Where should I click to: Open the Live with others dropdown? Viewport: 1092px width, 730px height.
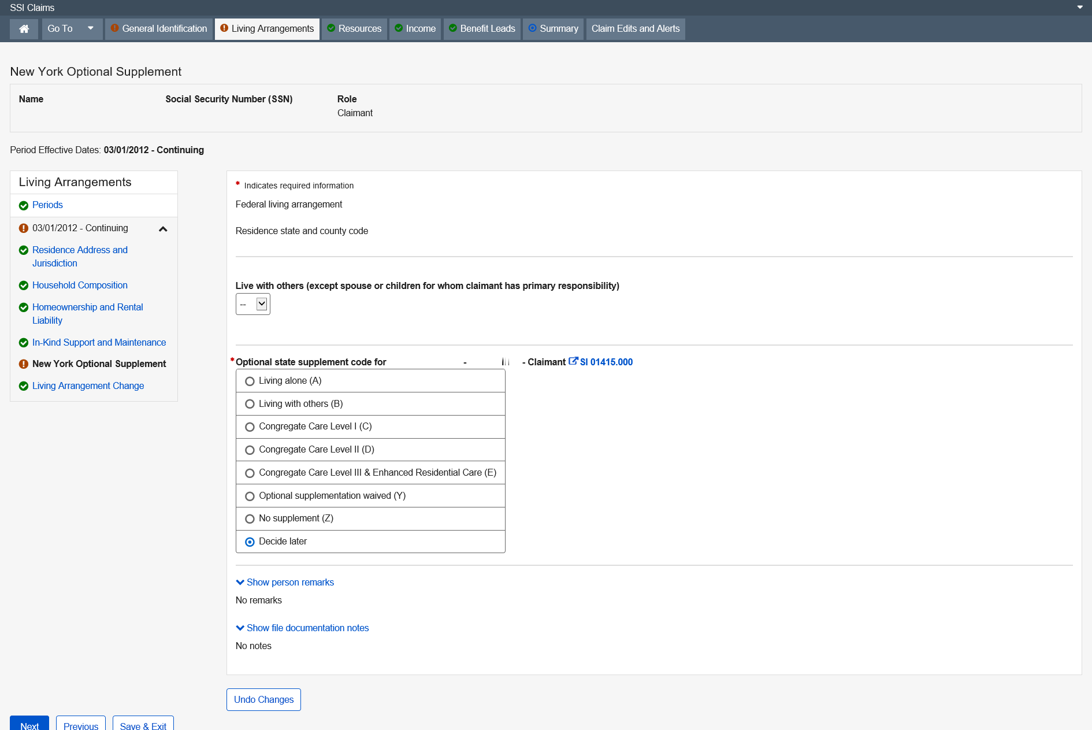pos(253,304)
